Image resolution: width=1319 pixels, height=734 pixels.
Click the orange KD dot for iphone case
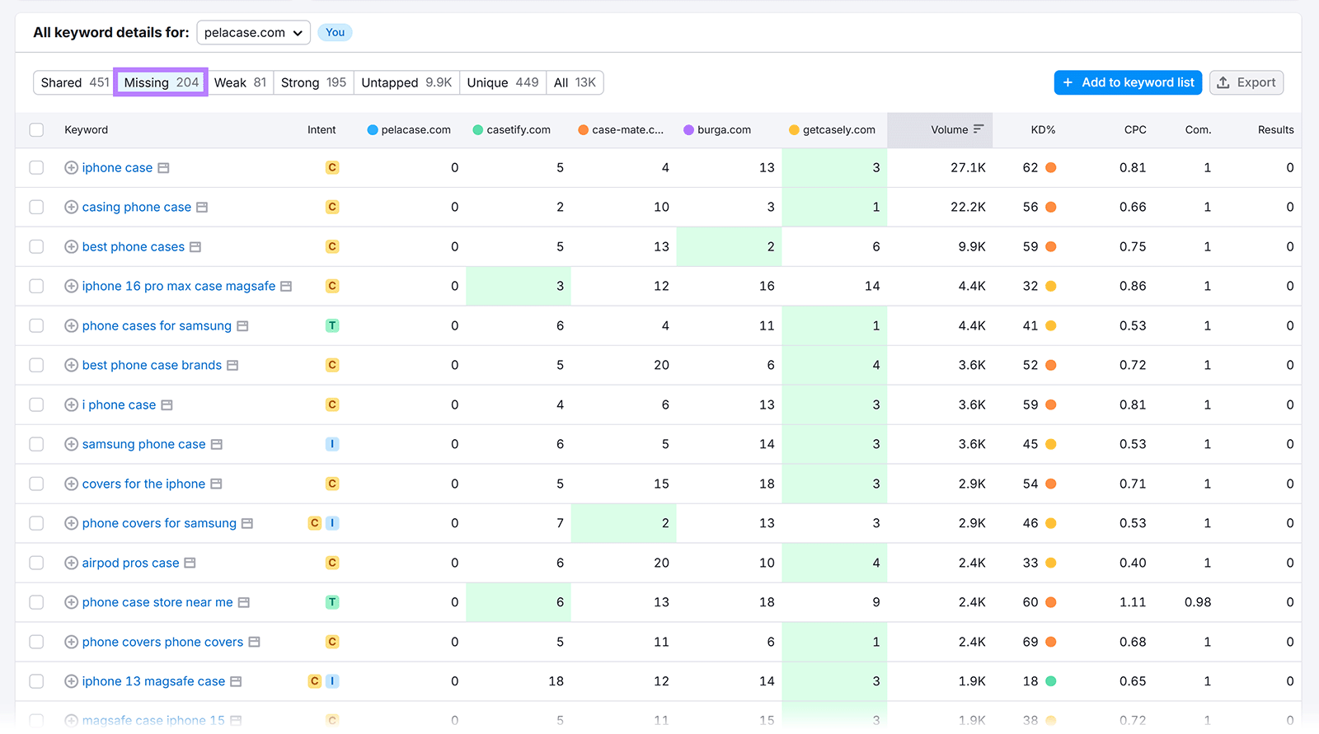(1051, 168)
